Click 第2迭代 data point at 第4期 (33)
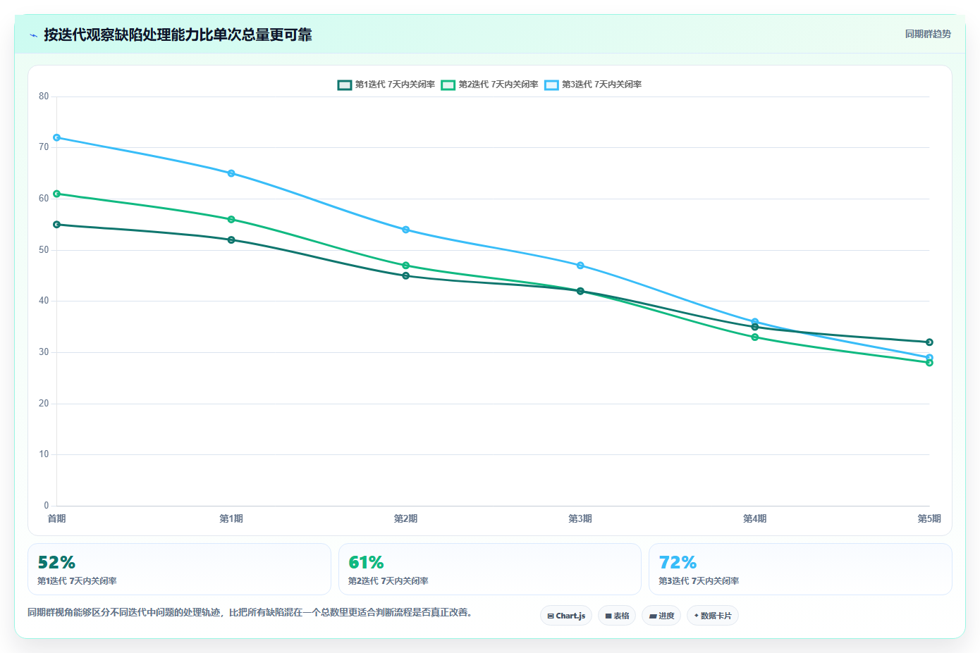This screenshot has height=653, width=980. pos(755,337)
